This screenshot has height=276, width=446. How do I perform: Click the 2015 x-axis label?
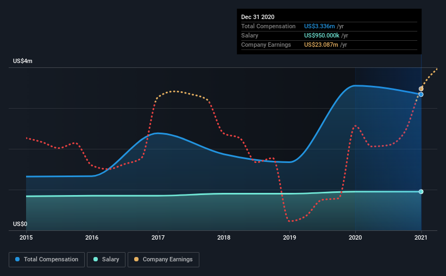(26, 237)
